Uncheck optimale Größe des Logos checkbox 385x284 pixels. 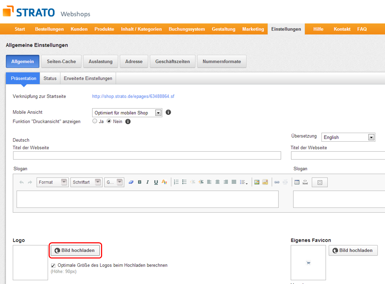tap(53, 265)
